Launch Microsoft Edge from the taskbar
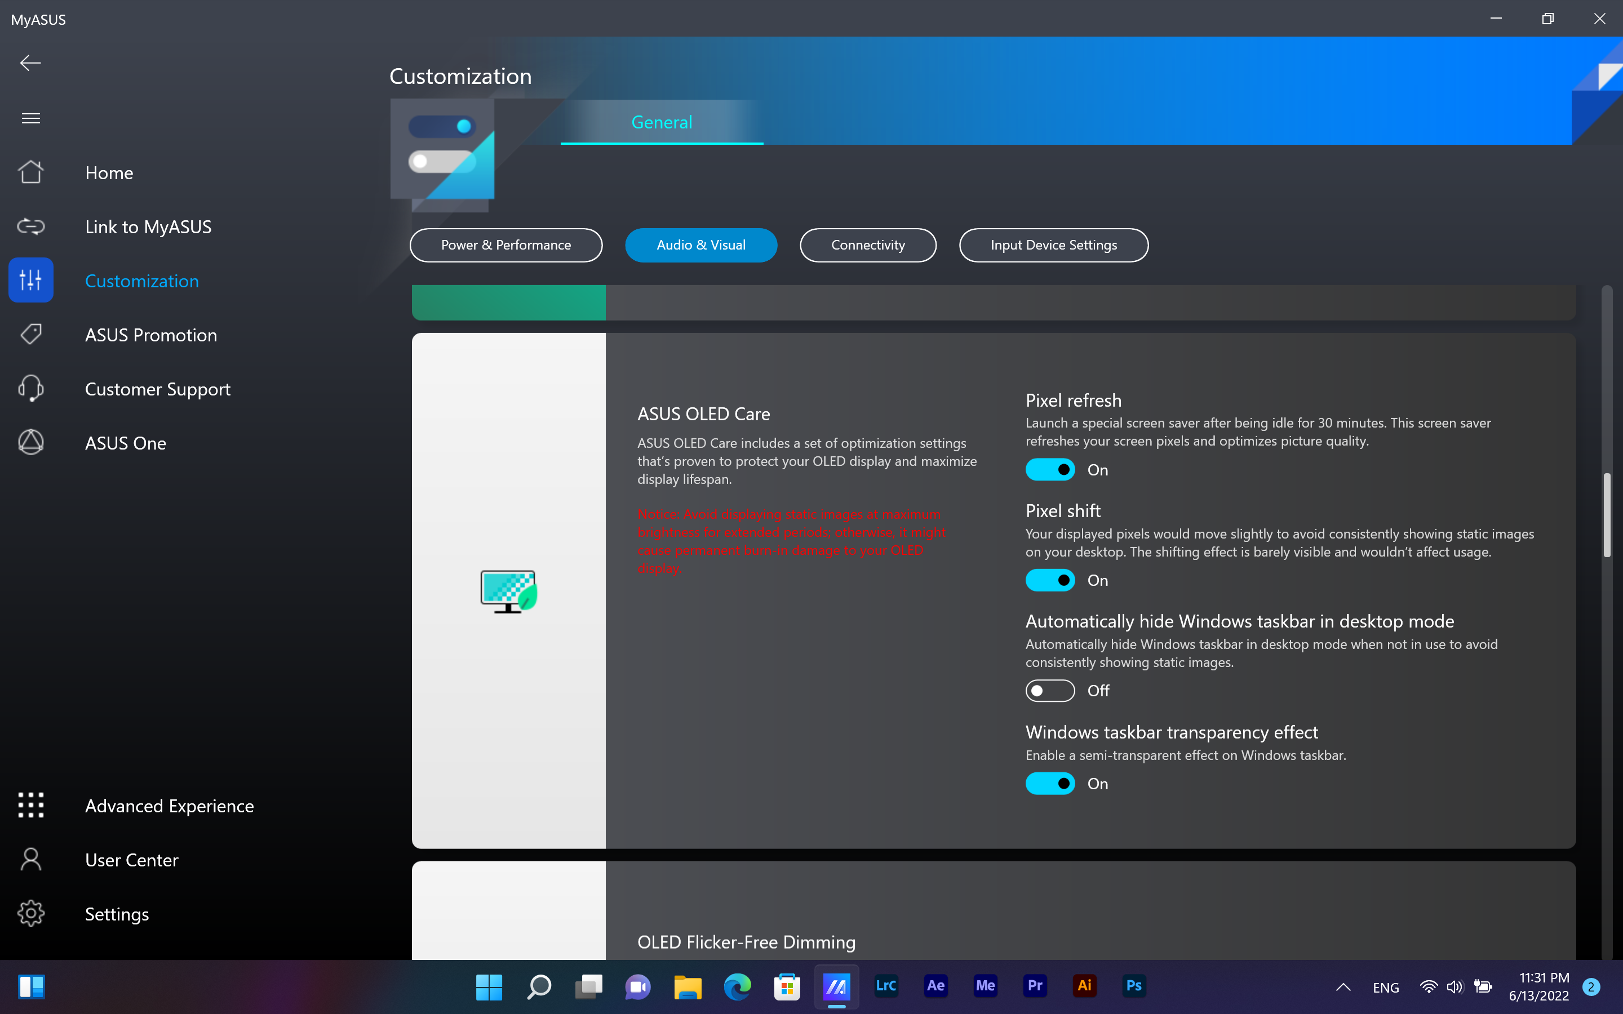The image size is (1623, 1014). pos(737,986)
